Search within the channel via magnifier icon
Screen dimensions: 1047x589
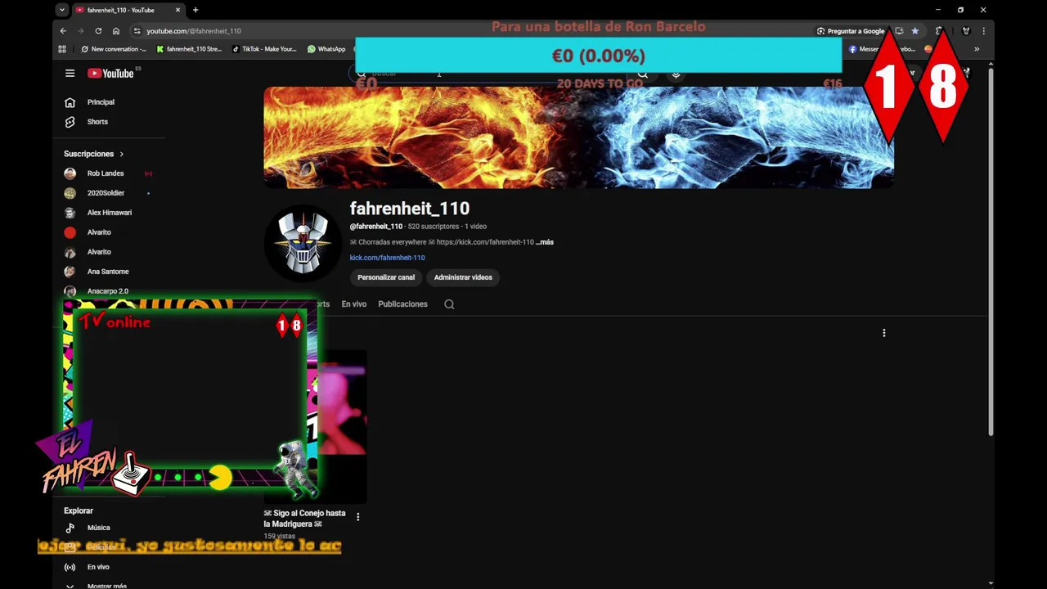(x=449, y=304)
